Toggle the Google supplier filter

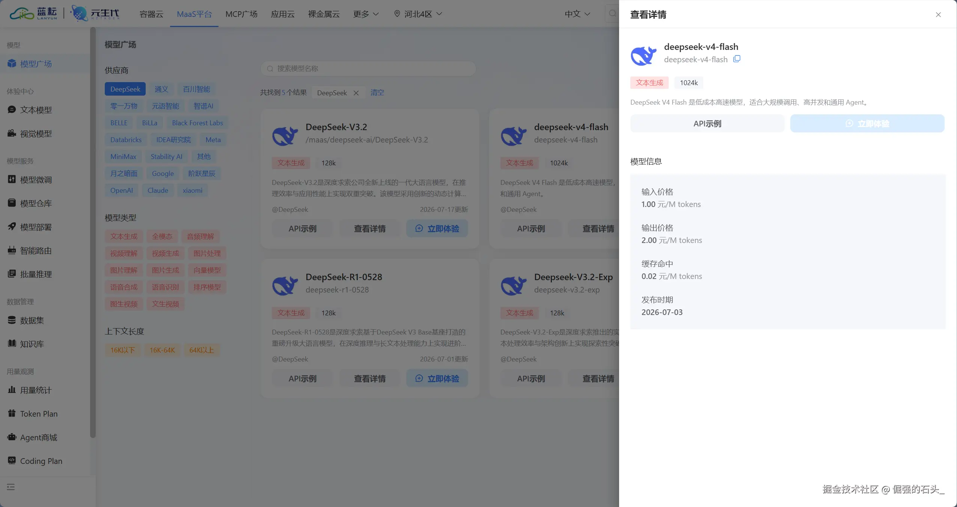(x=163, y=173)
